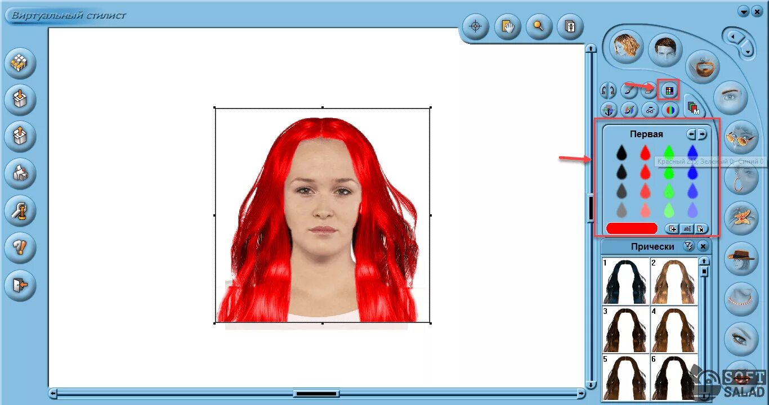Image resolution: width=769 pixels, height=405 pixels.
Task: Pick the pure blue color drop
Action: (692, 152)
